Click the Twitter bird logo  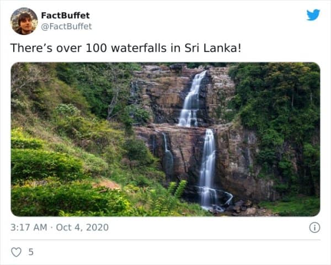click(x=313, y=15)
